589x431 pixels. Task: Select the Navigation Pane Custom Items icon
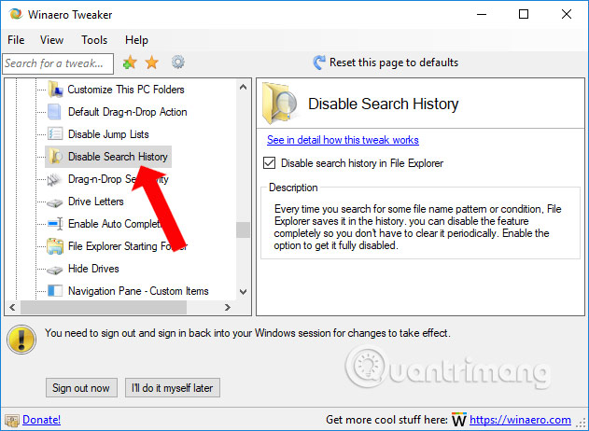click(55, 290)
